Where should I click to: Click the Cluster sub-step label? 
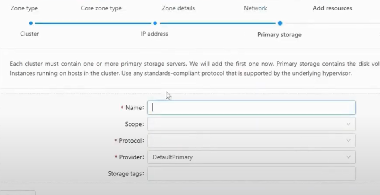[30, 34]
